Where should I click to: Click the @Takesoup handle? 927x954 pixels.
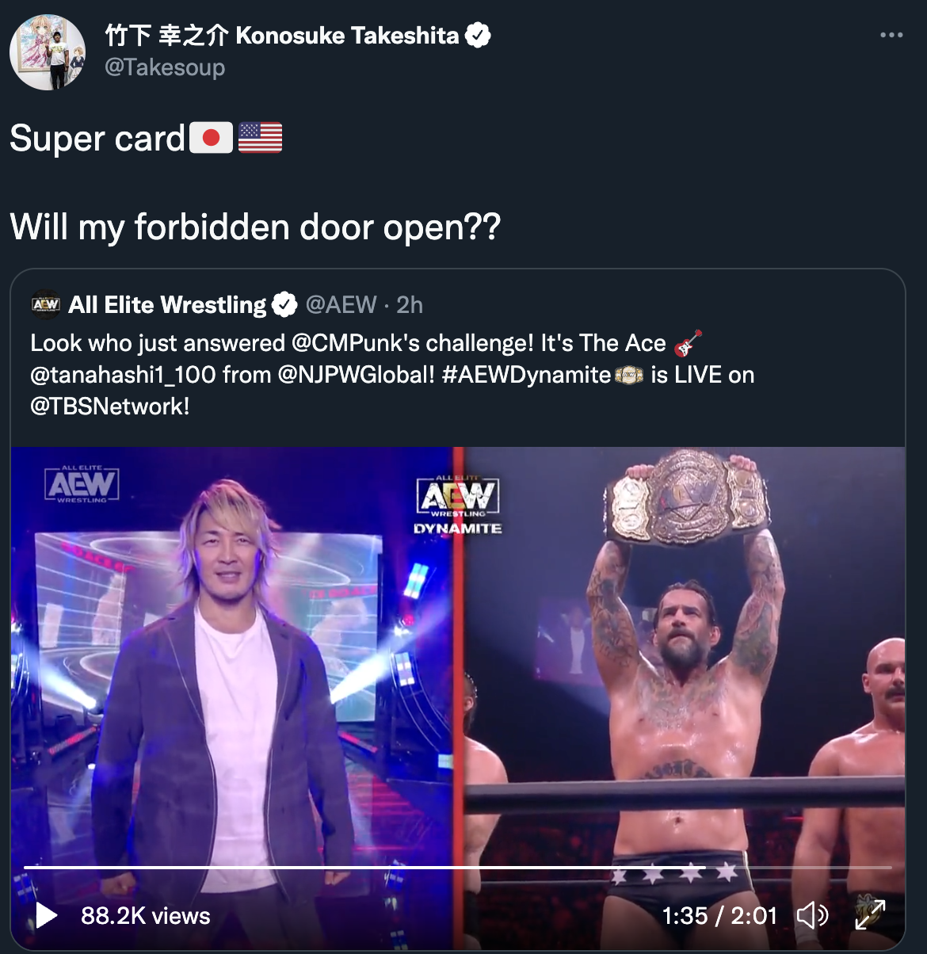(x=165, y=67)
